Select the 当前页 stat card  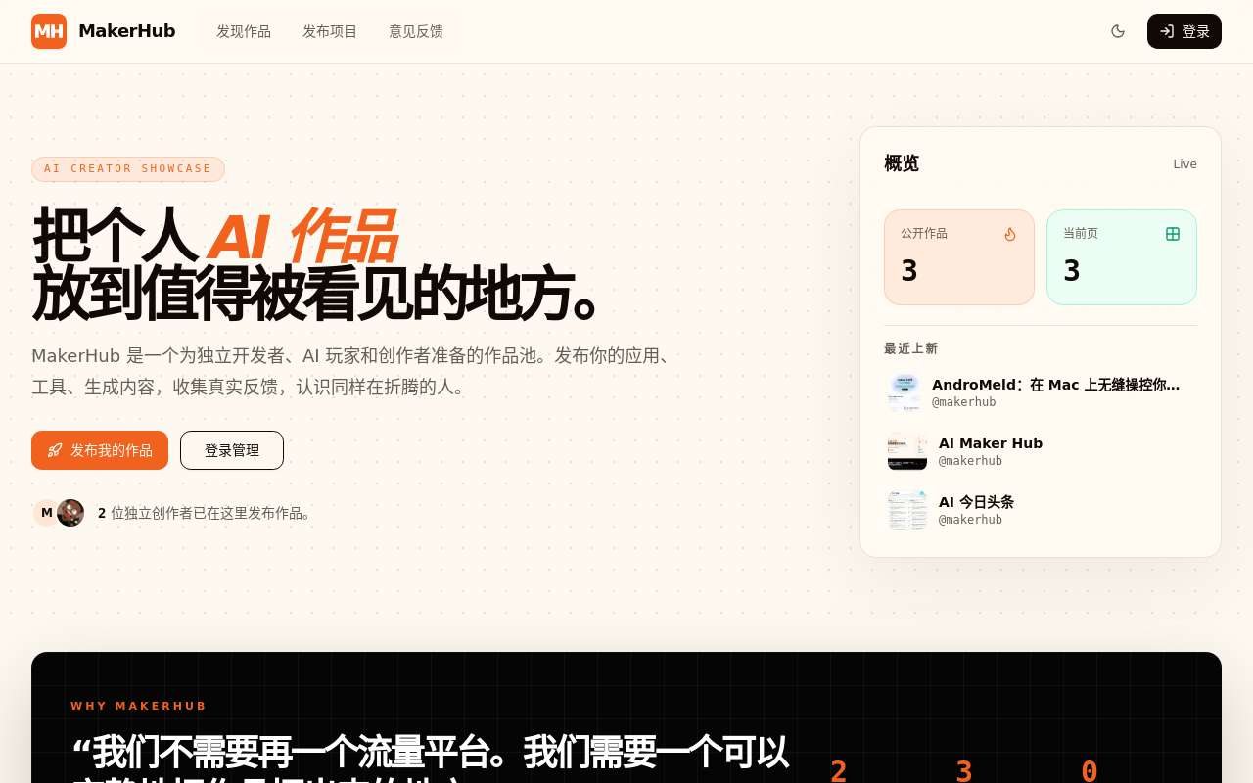click(x=1122, y=257)
